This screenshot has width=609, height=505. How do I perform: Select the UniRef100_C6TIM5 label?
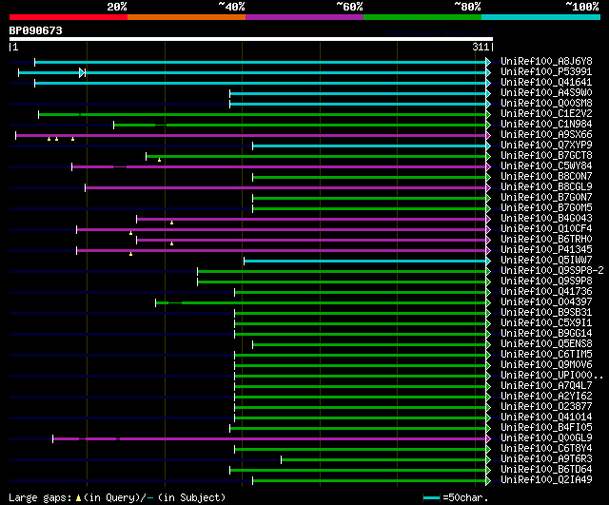pyautogui.click(x=546, y=355)
